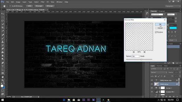Click the Fit Screen button

[x=39, y=6]
